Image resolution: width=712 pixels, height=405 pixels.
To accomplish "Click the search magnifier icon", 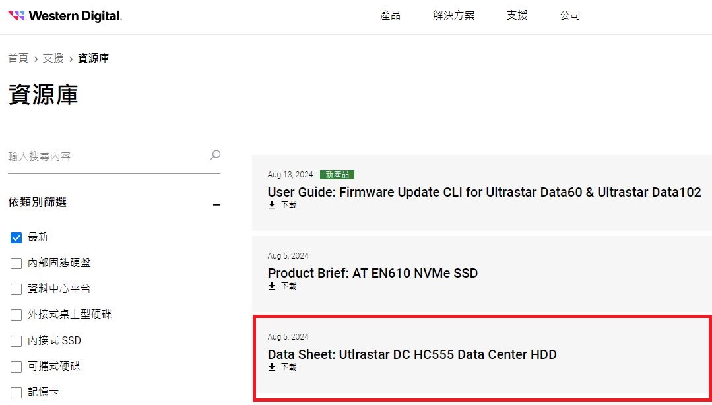I will [215, 156].
